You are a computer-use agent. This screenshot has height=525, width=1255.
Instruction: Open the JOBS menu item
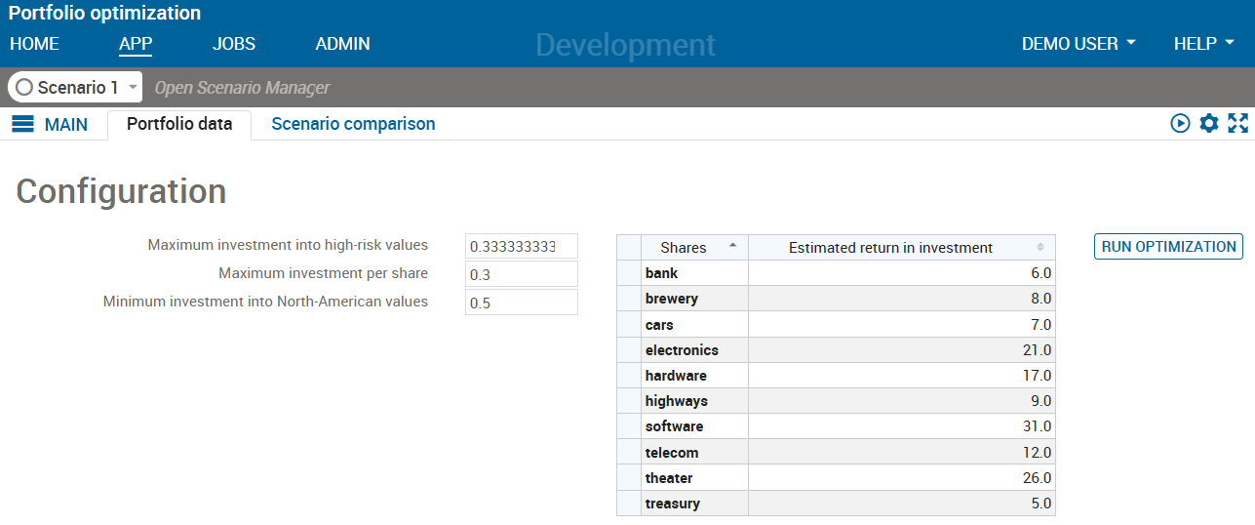(x=234, y=44)
